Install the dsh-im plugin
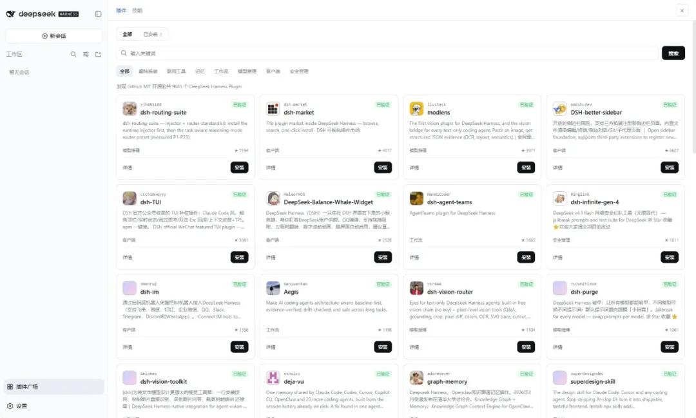Image resolution: width=696 pixels, height=418 pixels. 239,347
